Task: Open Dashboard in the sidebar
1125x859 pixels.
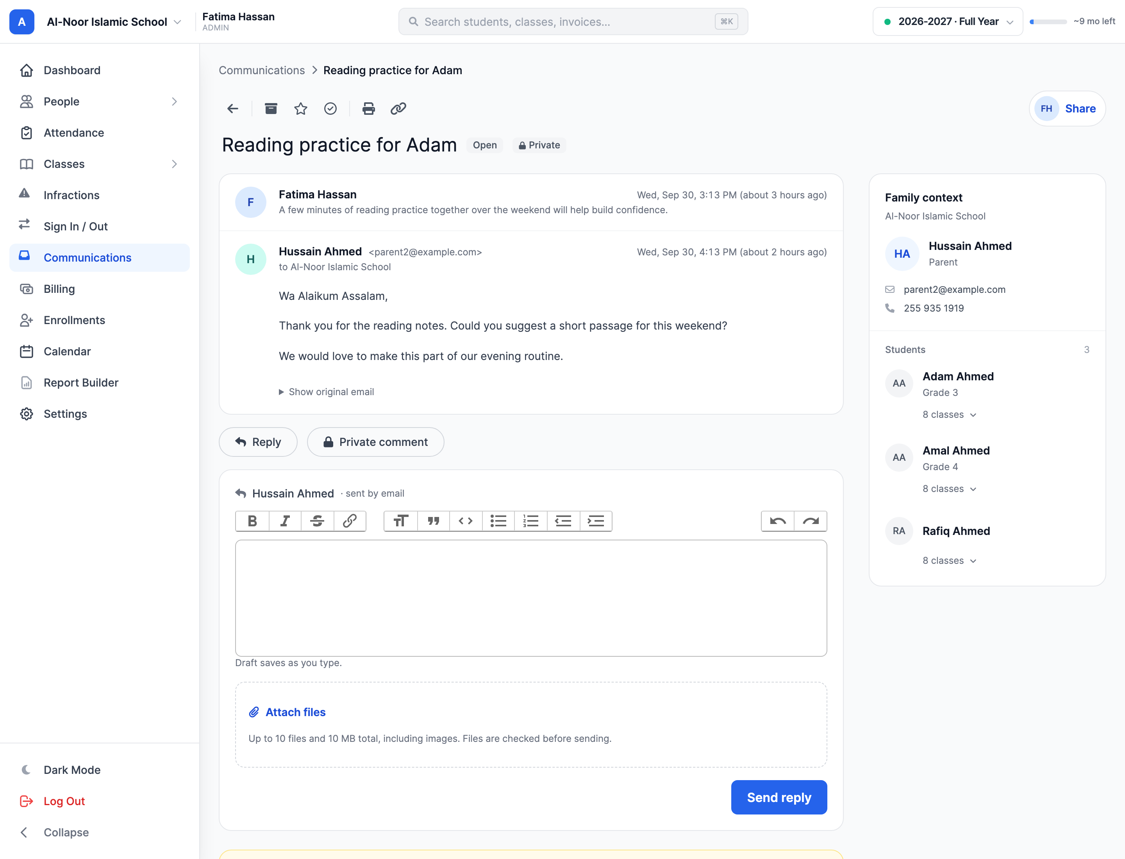Action: click(99, 71)
